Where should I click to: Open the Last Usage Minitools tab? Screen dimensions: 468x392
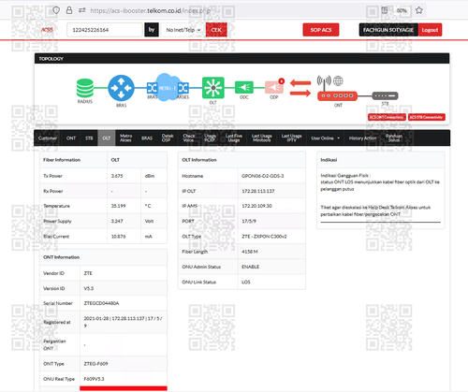tap(261, 138)
